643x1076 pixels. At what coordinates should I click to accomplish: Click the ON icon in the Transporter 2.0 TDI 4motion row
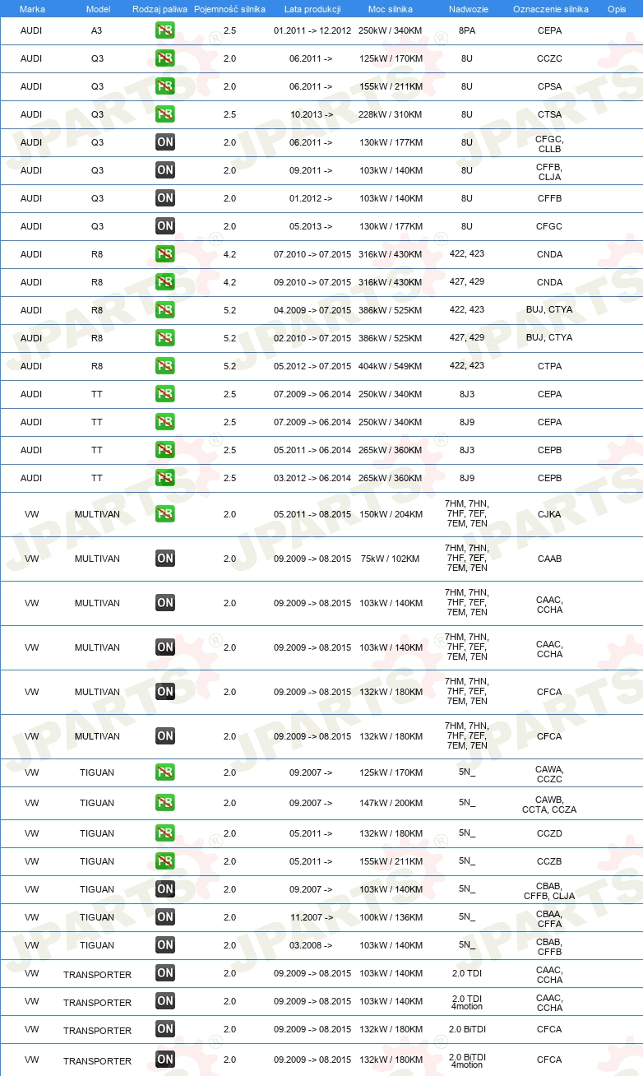click(x=165, y=1001)
